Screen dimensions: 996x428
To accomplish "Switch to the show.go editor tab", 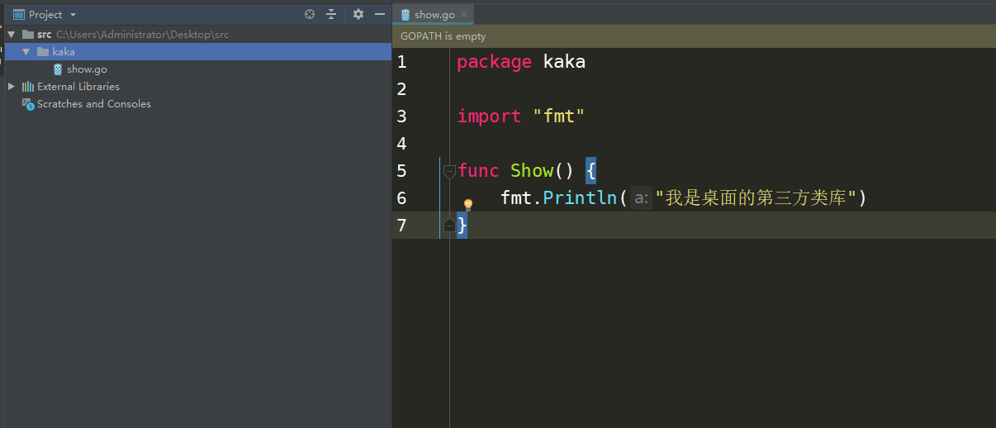I will 434,15.
